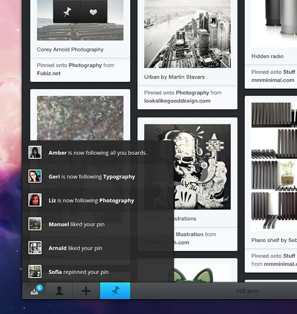Click 'Urban by Martin Stavars' caption

pos(175,77)
